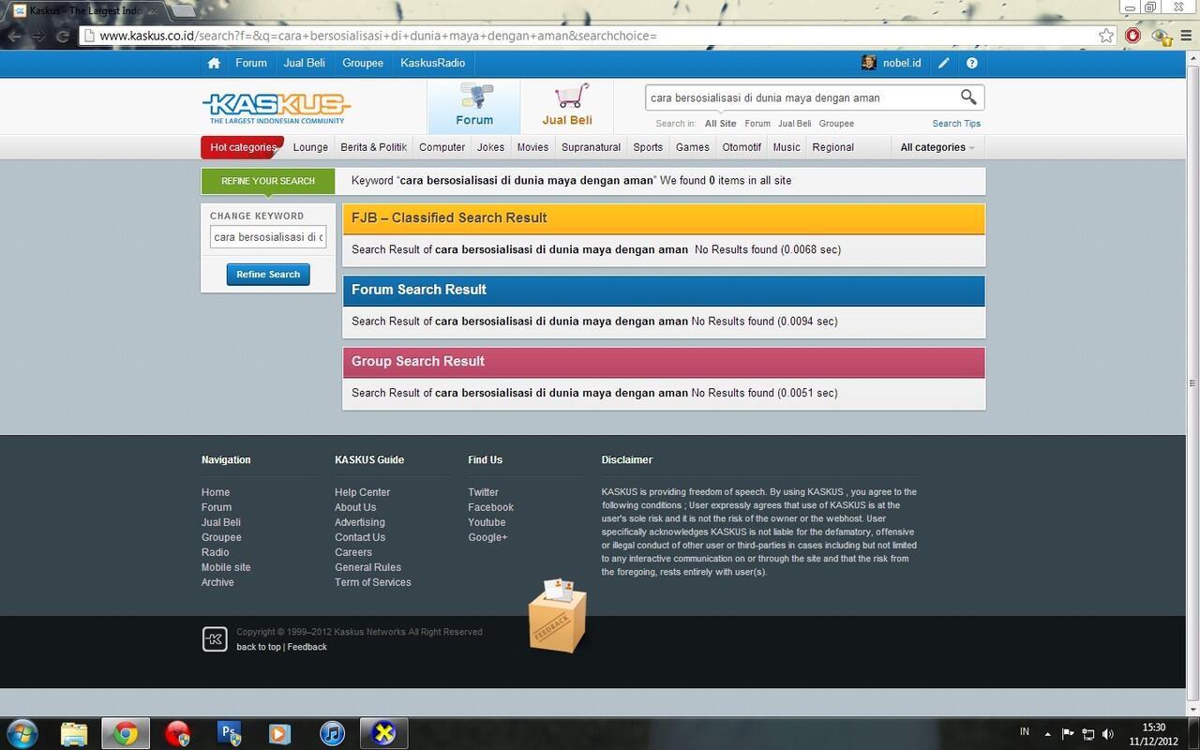Select the Forum tab with icon

(x=474, y=106)
